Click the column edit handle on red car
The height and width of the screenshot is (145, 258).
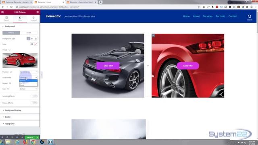point(153,35)
